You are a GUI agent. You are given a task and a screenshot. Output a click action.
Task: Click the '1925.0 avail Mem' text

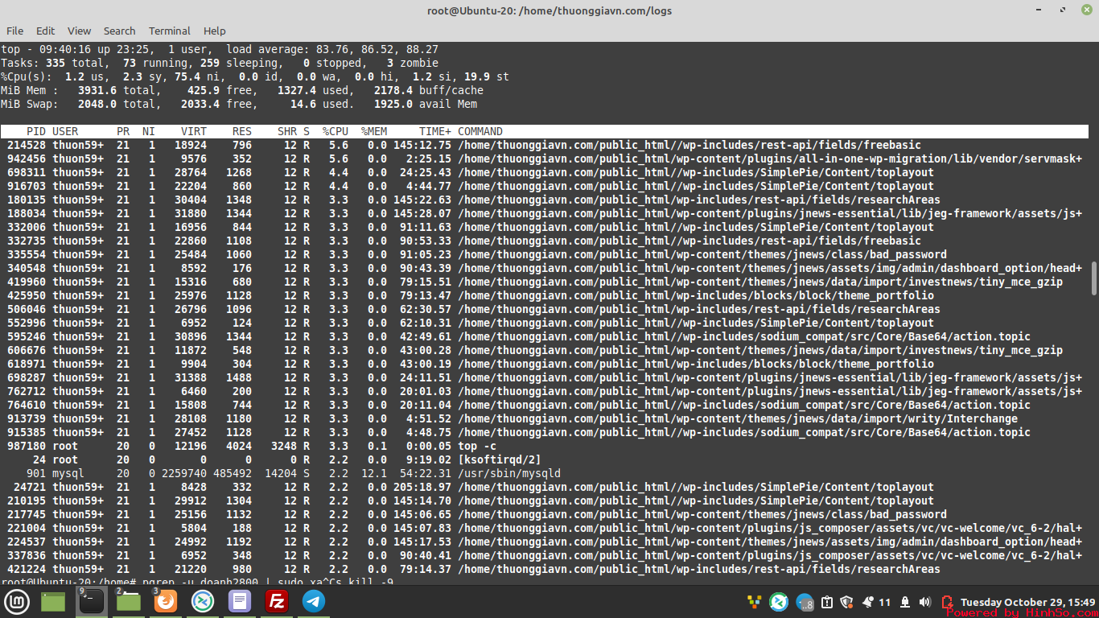(426, 104)
